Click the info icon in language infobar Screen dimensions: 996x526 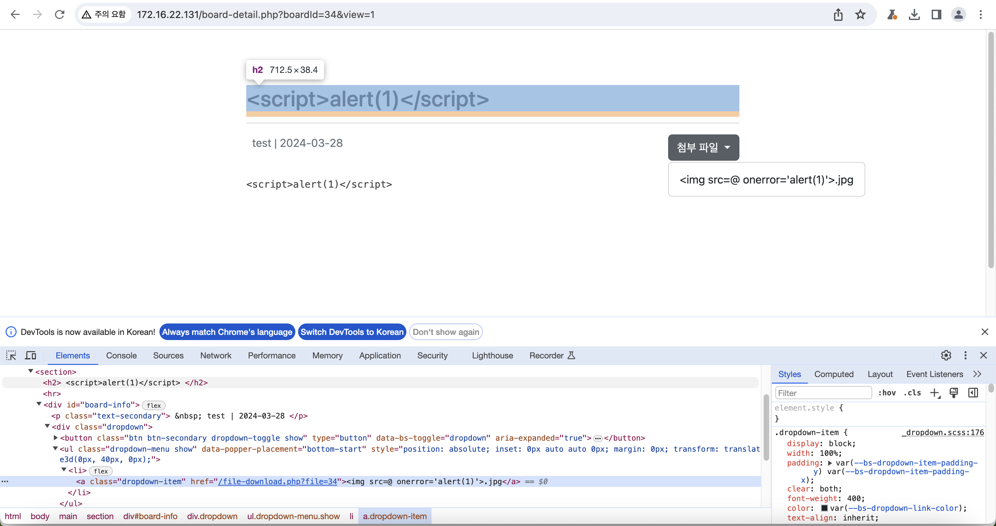point(11,331)
